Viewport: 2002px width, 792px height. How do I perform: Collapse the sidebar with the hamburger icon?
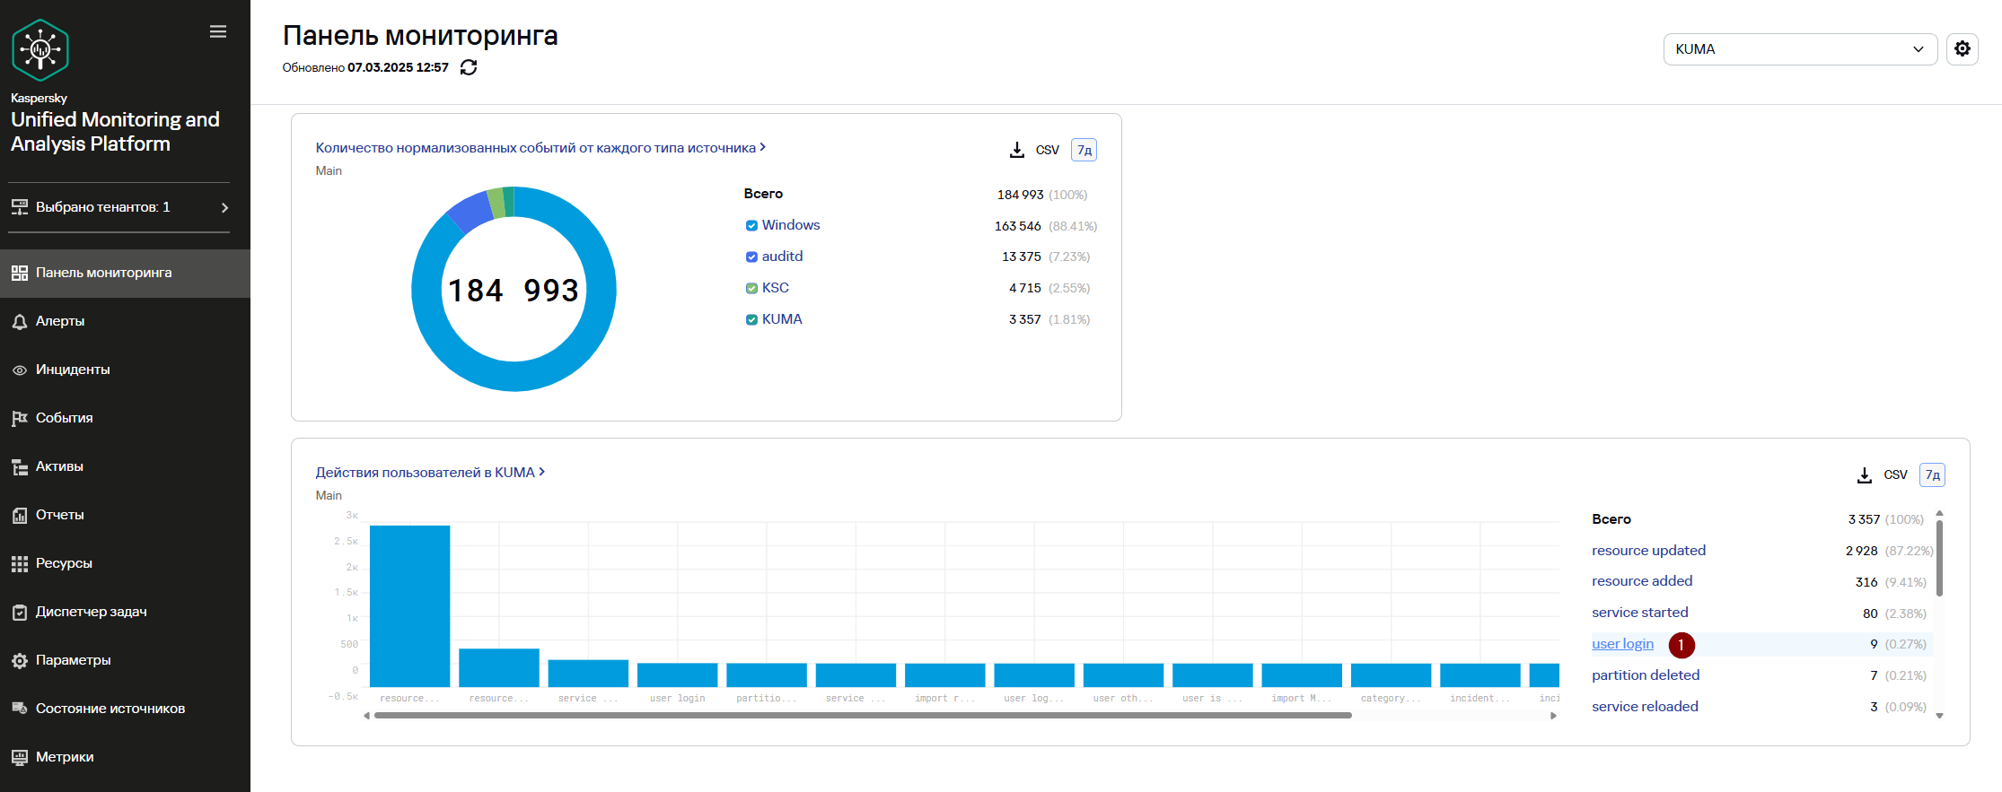[x=218, y=31]
